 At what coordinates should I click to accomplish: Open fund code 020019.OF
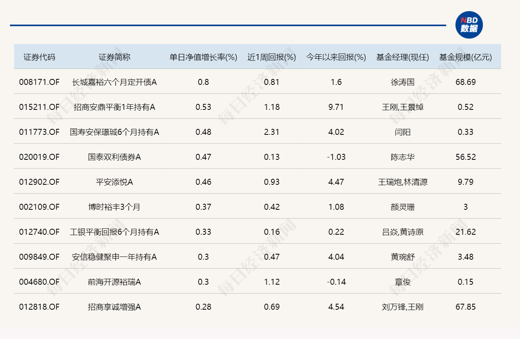[x=40, y=157]
